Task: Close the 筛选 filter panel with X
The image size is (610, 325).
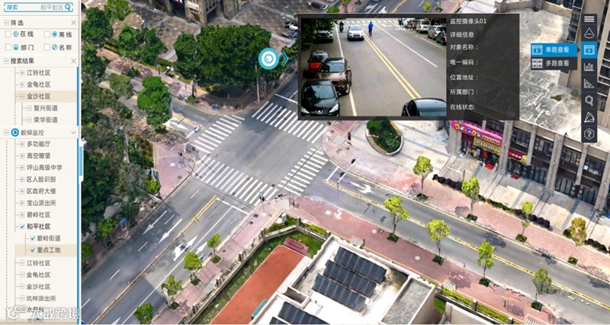Action: (73, 23)
